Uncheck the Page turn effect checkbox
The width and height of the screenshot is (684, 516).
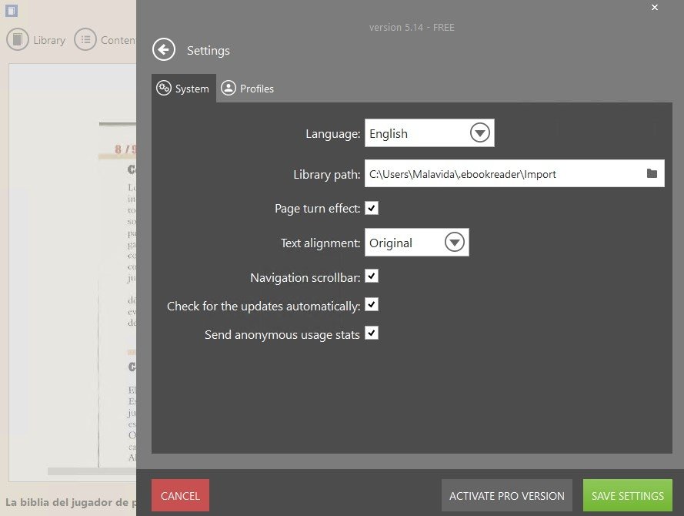tap(372, 208)
